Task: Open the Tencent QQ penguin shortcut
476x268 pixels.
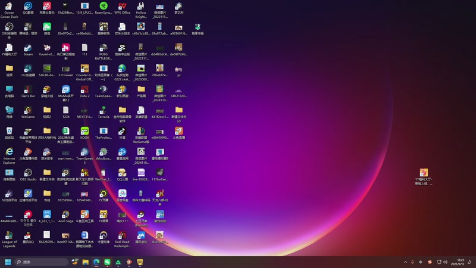Action: (28, 238)
